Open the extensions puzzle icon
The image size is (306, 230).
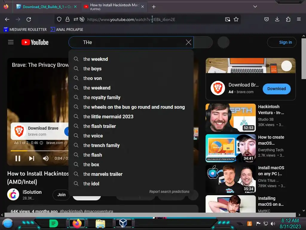click(x=288, y=19)
